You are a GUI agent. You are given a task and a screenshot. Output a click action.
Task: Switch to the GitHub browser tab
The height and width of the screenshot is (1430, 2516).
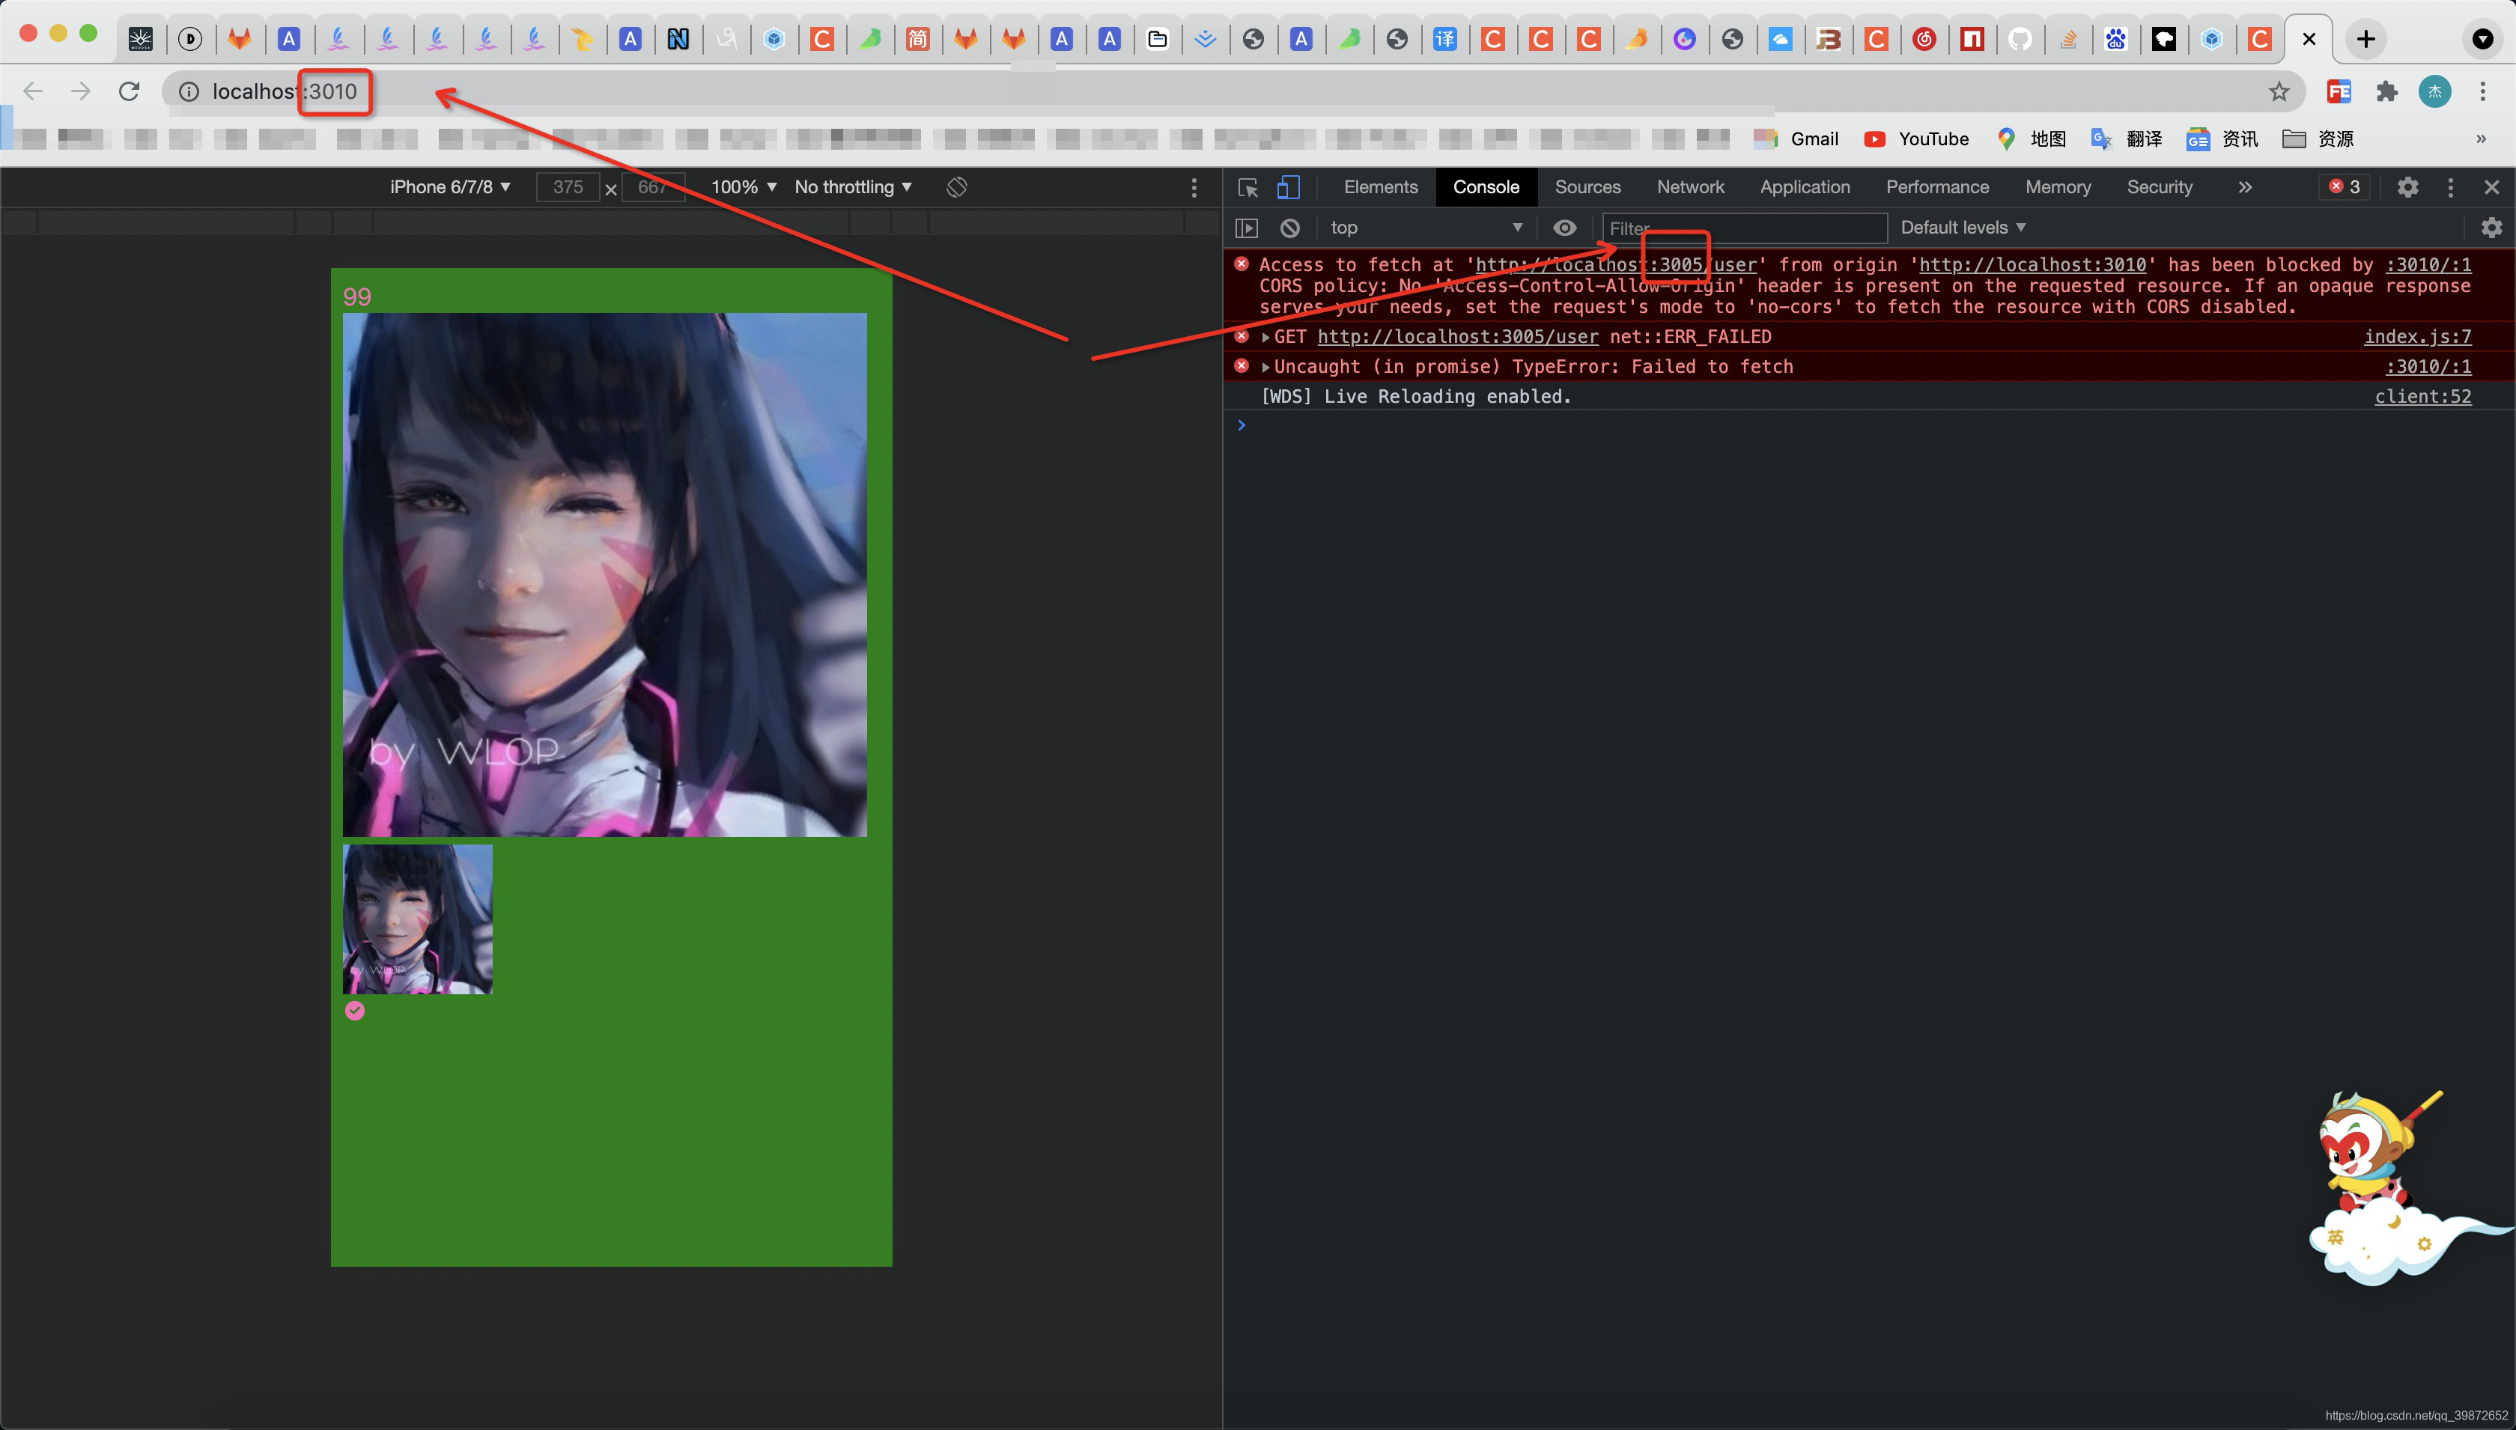click(x=2019, y=39)
